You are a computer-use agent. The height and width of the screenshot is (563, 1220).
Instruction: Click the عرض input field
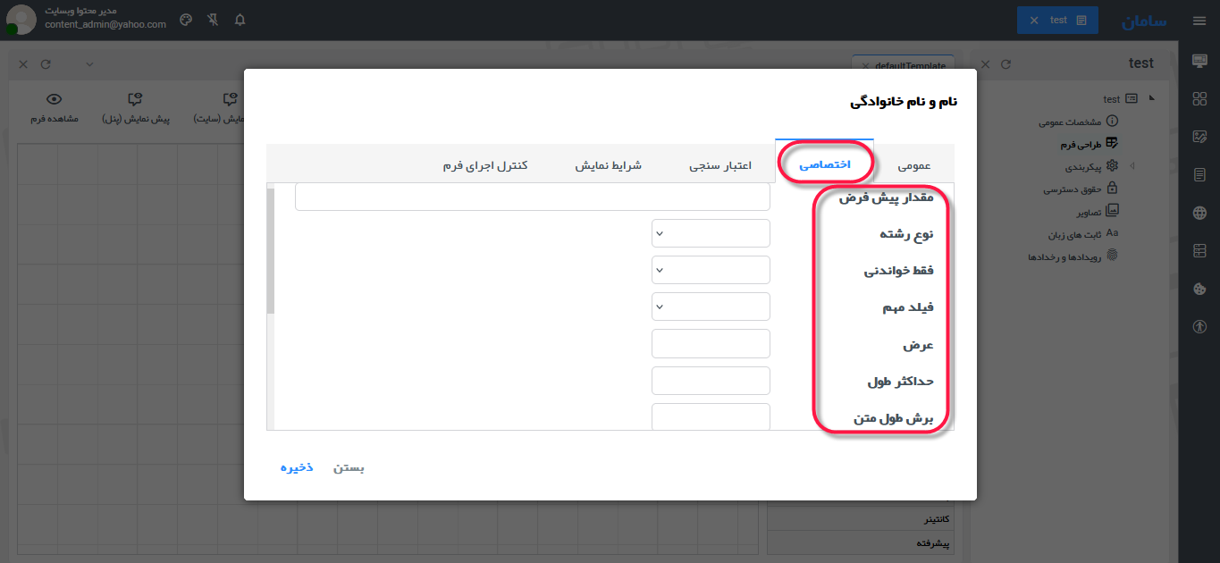pos(711,343)
